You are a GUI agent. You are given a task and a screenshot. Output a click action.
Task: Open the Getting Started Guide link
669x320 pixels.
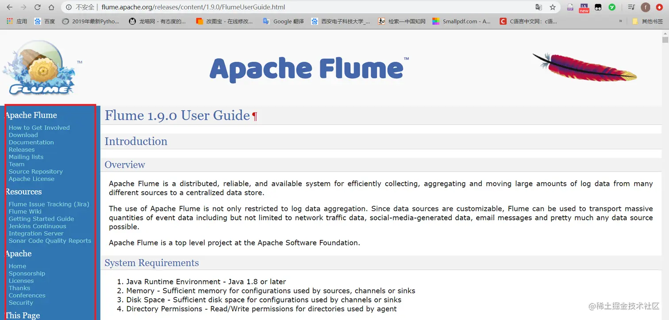[x=42, y=218]
